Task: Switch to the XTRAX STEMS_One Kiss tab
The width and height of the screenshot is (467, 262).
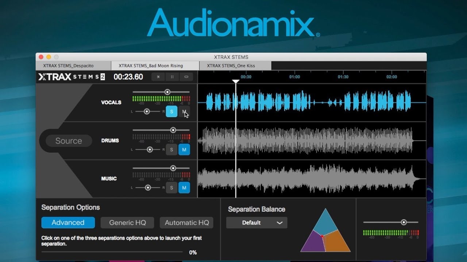Action: [x=235, y=66]
